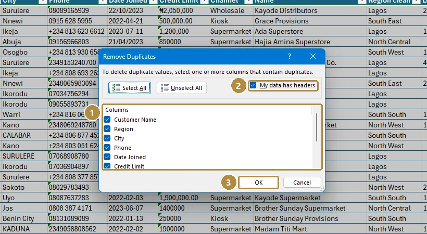Select the Brother Sunday Supermarket cell
427x234 pixels.
click(x=310, y=208)
